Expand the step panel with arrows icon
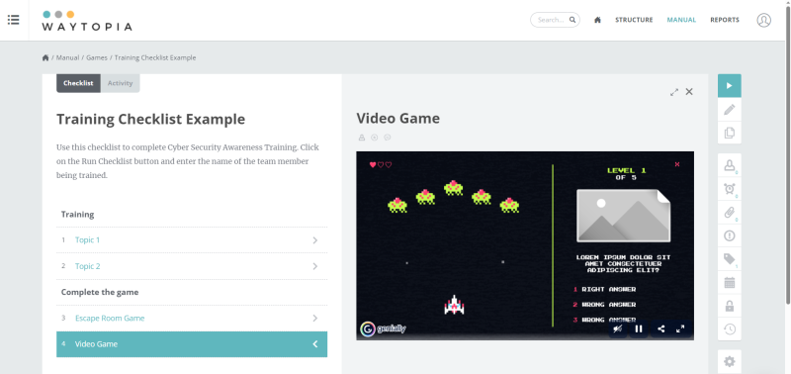The height and width of the screenshot is (374, 791). [x=674, y=92]
